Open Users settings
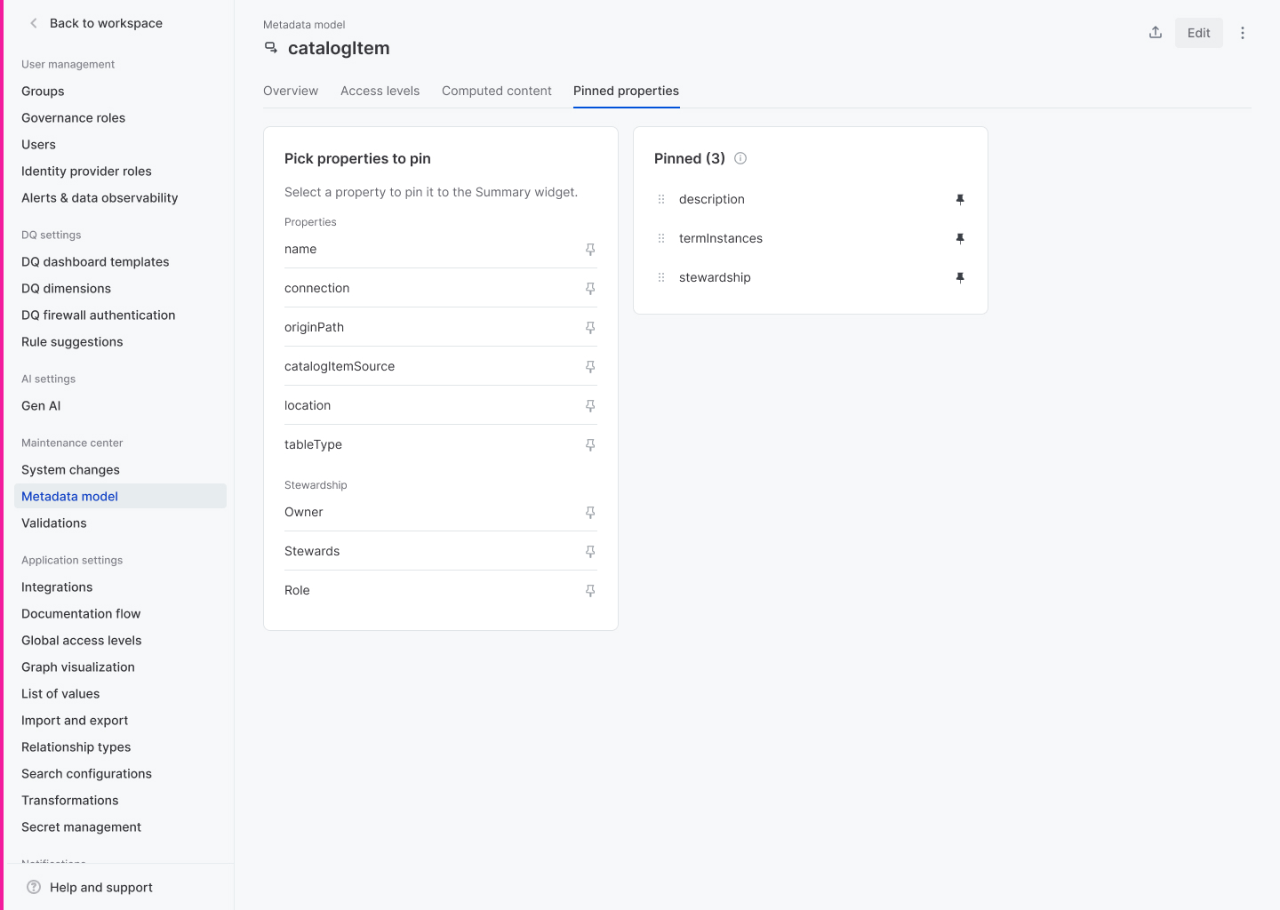The image size is (1280, 910). [38, 144]
